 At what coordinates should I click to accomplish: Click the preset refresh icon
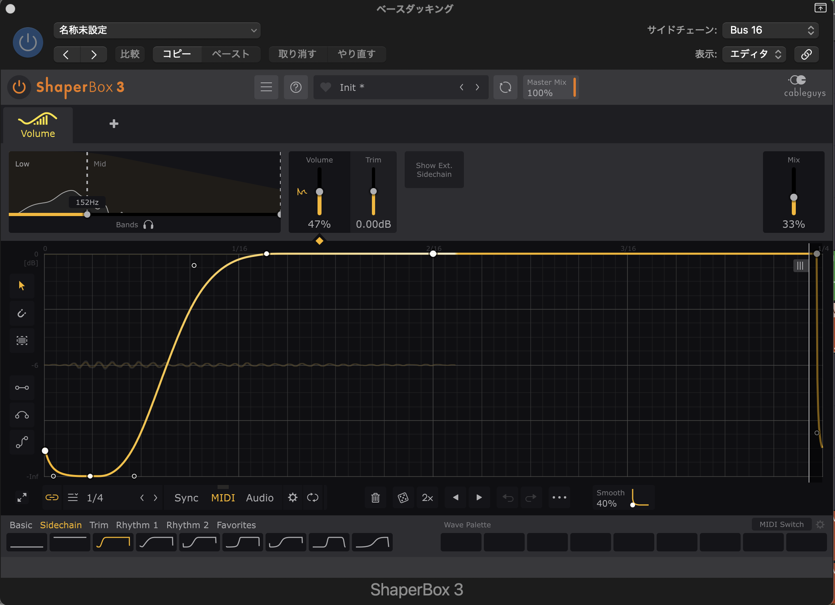(x=505, y=87)
